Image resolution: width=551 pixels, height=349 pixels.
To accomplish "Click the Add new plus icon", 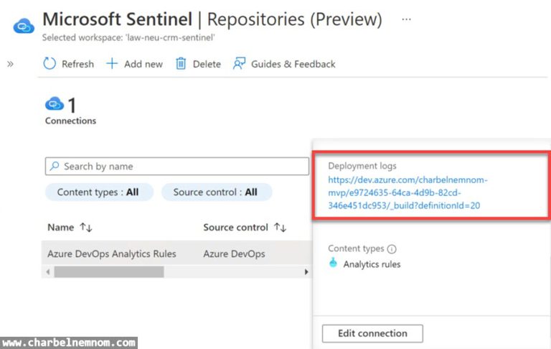I will [x=112, y=64].
